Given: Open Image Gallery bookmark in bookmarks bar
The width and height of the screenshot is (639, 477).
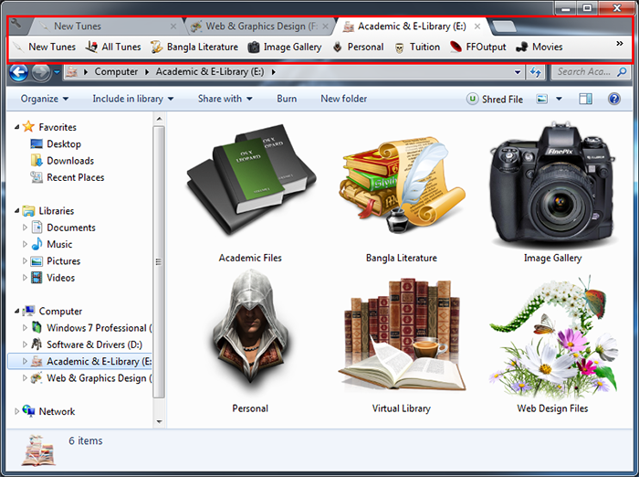Looking at the screenshot, I should pos(285,47).
